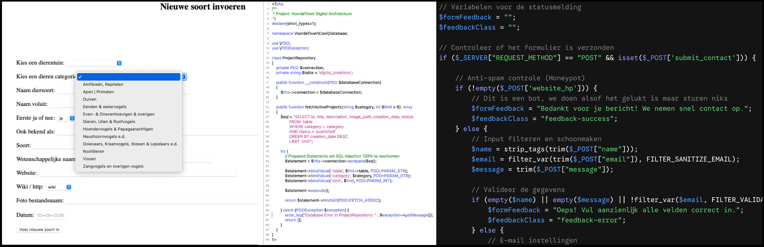This screenshot has width=764, height=247.
Task: Click into the 'Ook bekend als' field
Action: tap(158, 132)
